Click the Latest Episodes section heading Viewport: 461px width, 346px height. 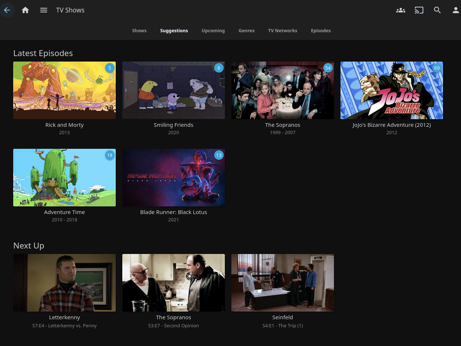[43, 53]
